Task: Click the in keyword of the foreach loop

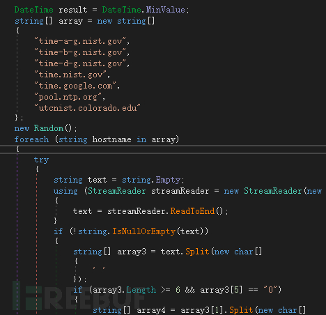Action: tap(141, 139)
